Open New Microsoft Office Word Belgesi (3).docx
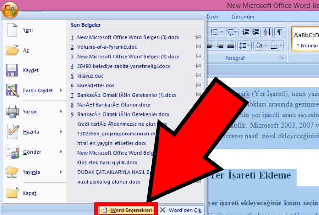 coord(128,37)
